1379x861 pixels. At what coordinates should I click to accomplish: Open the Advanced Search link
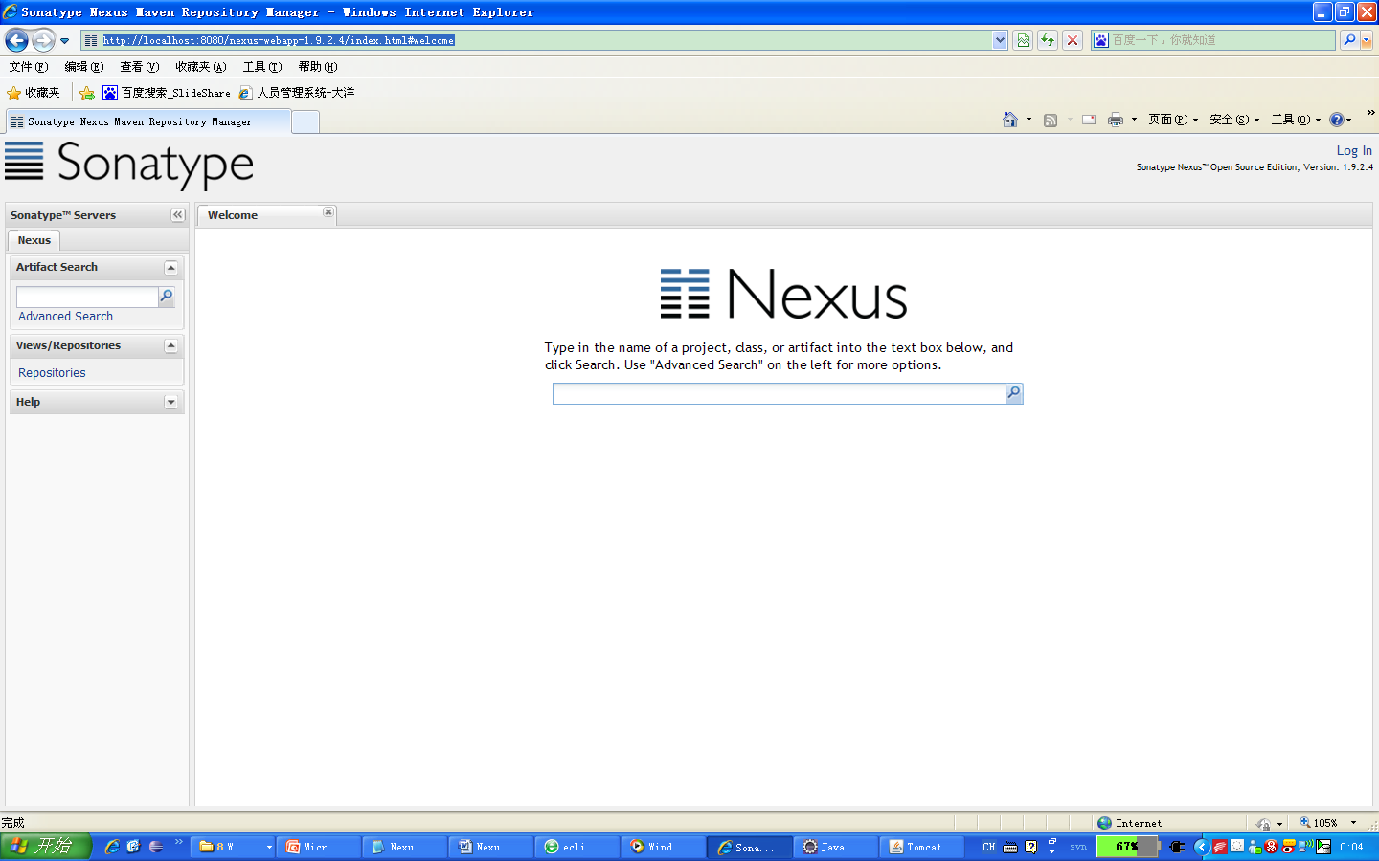pos(65,317)
